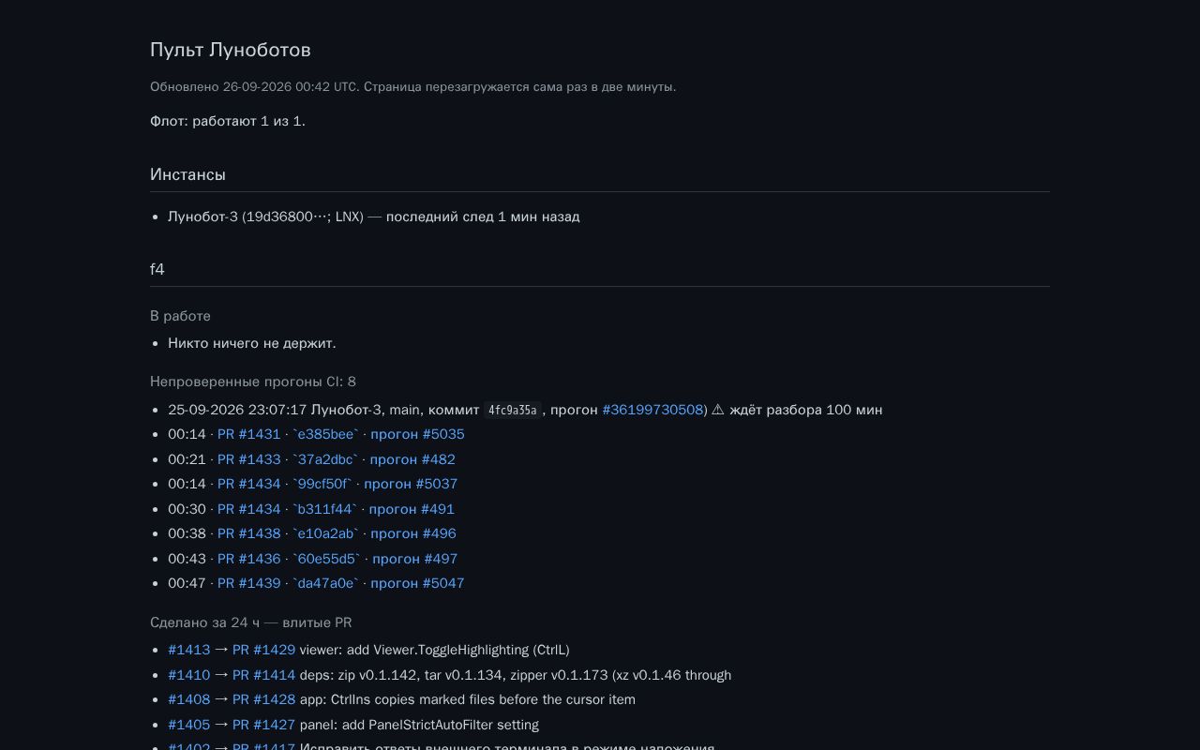Click the '⚠ ждёт разбора 100 мин' warning text

[797, 410]
